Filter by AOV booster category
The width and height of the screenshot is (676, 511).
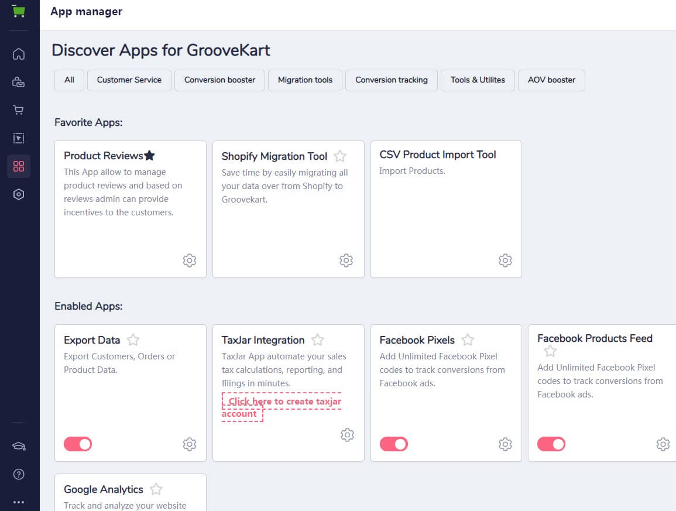[551, 80]
